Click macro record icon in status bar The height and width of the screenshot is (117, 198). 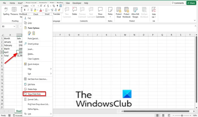click(9, 116)
